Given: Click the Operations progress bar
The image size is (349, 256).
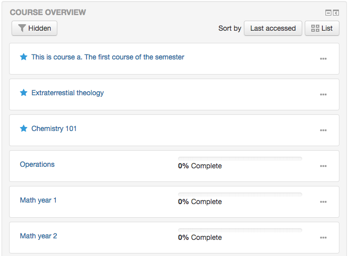Looking at the screenshot, I should (x=240, y=159).
